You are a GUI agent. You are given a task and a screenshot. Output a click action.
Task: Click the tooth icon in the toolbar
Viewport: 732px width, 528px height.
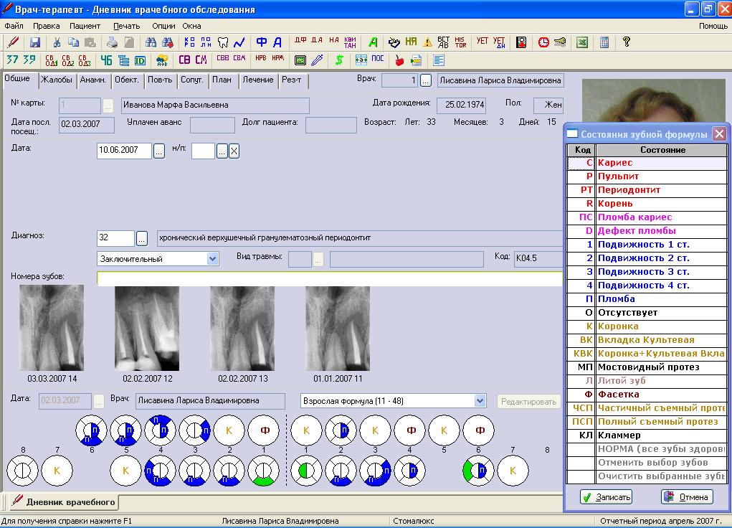[223, 42]
